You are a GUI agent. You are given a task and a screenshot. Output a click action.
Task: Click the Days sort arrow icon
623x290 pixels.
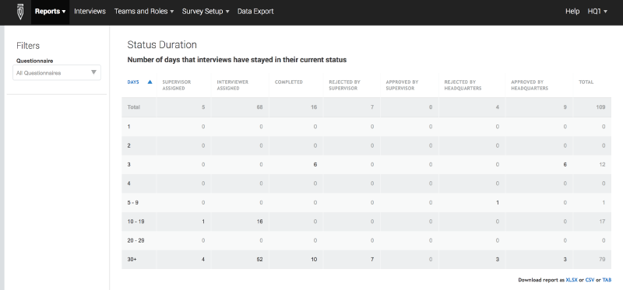[150, 82]
